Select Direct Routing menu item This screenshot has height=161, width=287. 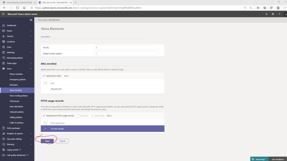pyautogui.click(x=17, y=90)
